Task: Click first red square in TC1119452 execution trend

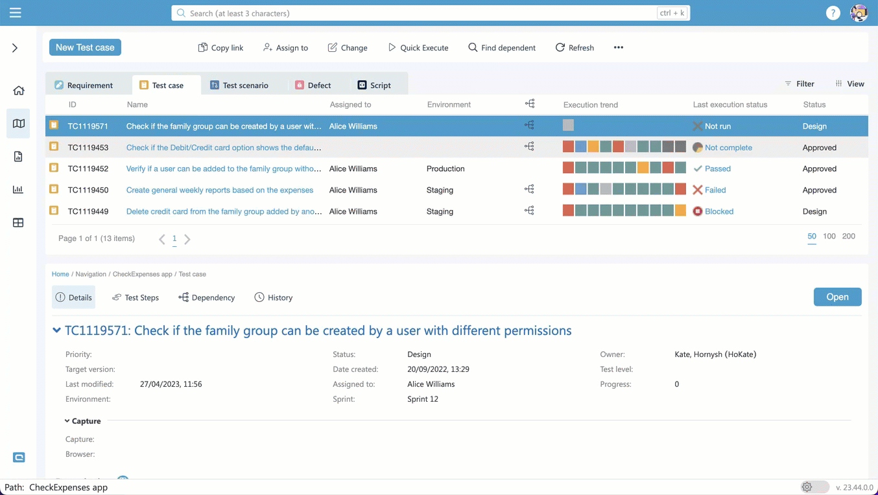Action: tap(568, 168)
